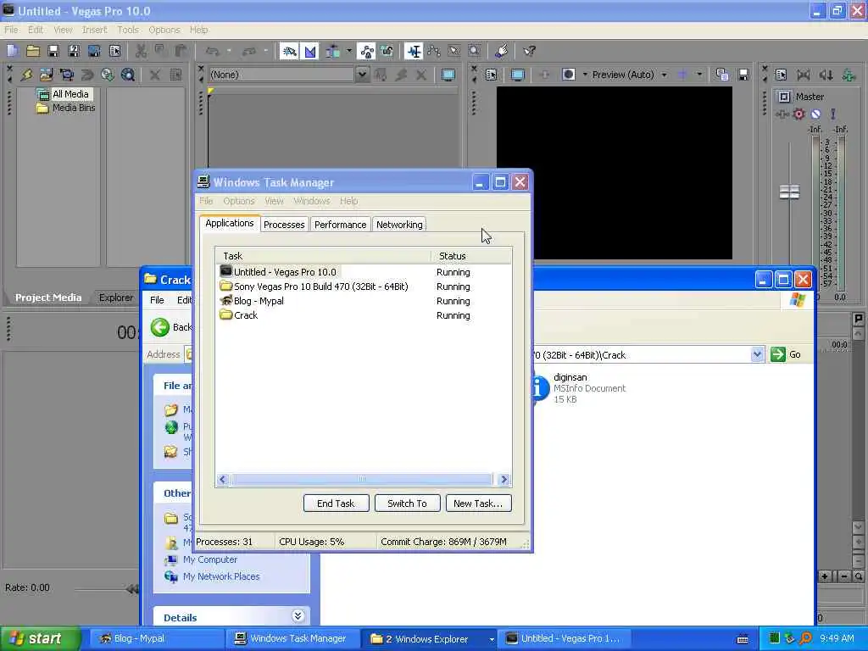Toggle Lock Envelopes to Events icon
This screenshot has height=651, width=868.
pos(366,52)
